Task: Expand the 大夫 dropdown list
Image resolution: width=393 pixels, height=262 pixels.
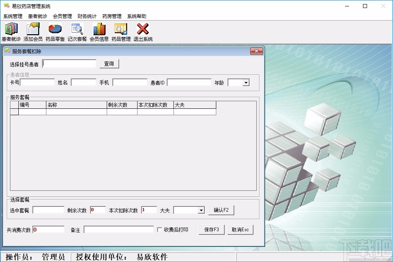Action: 200,210
